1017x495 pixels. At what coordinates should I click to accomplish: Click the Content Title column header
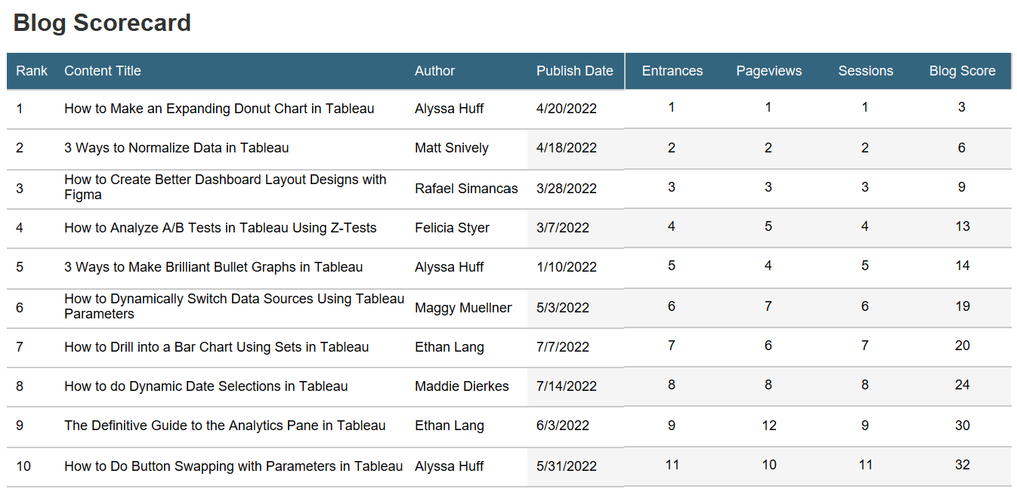click(x=103, y=71)
